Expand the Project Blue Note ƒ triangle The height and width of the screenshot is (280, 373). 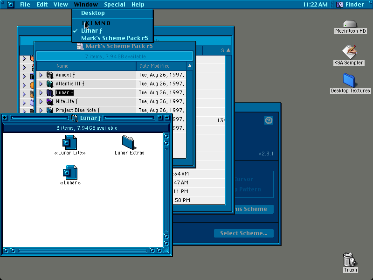(x=41, y=110)
